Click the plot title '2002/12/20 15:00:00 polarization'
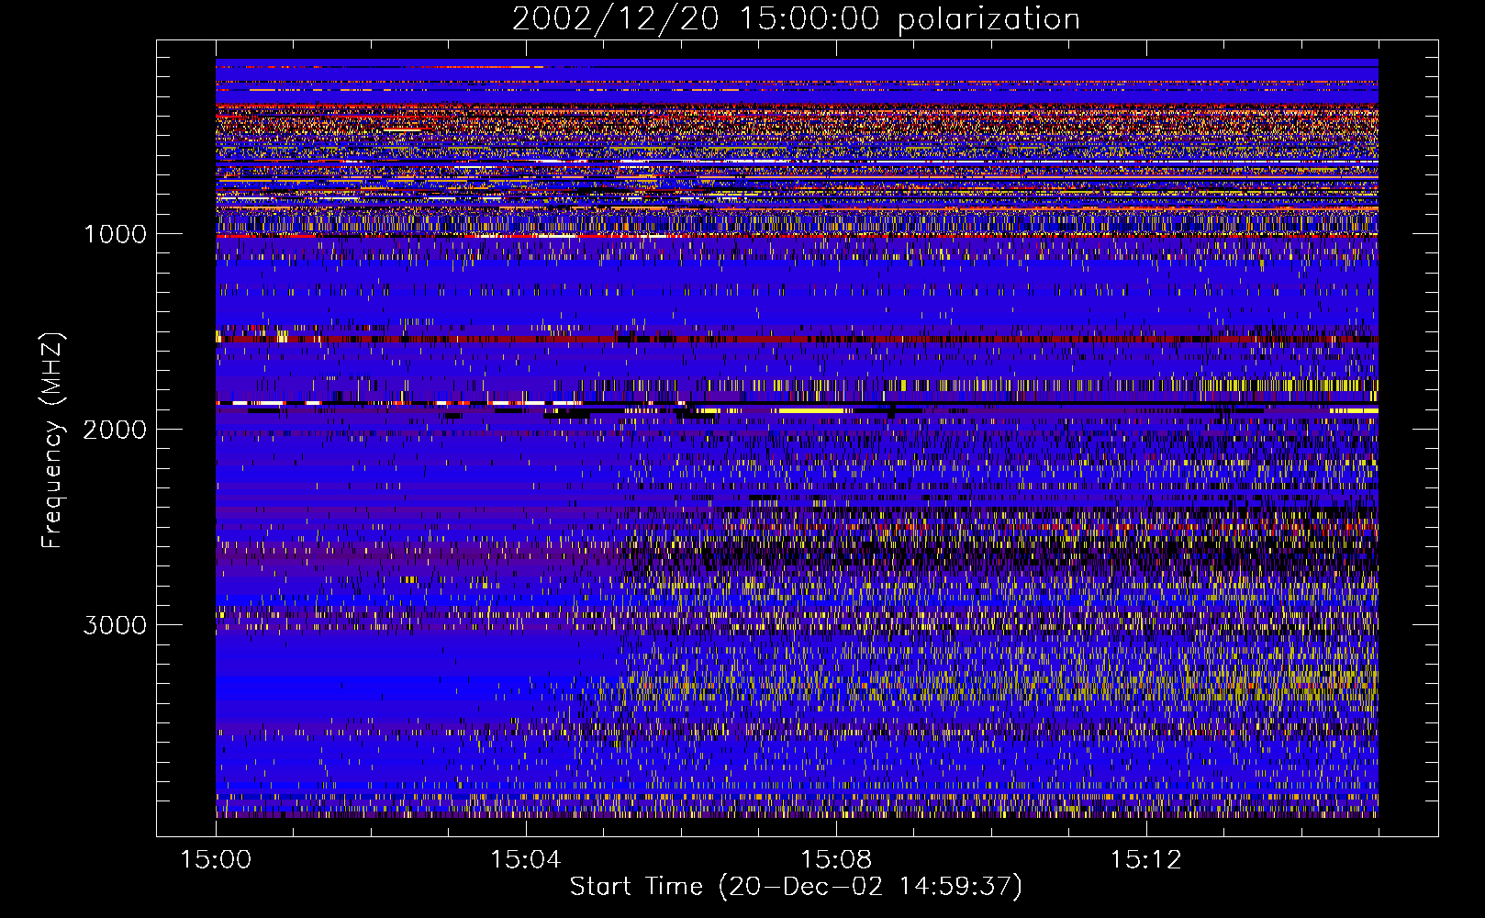 point(796,19)
